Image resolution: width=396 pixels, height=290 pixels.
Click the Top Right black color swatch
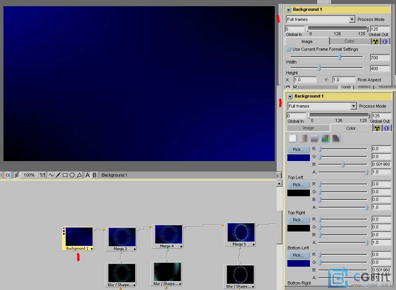[x=298, y=193]
